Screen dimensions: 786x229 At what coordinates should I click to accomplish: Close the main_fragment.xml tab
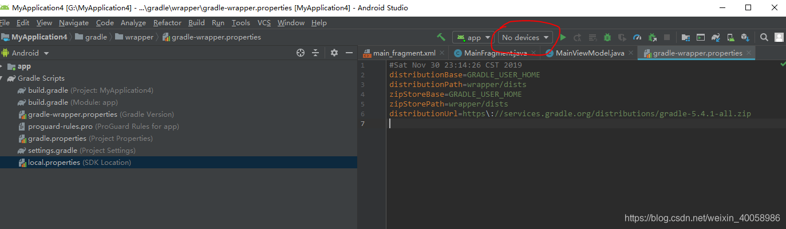click(x=441, y=53)
